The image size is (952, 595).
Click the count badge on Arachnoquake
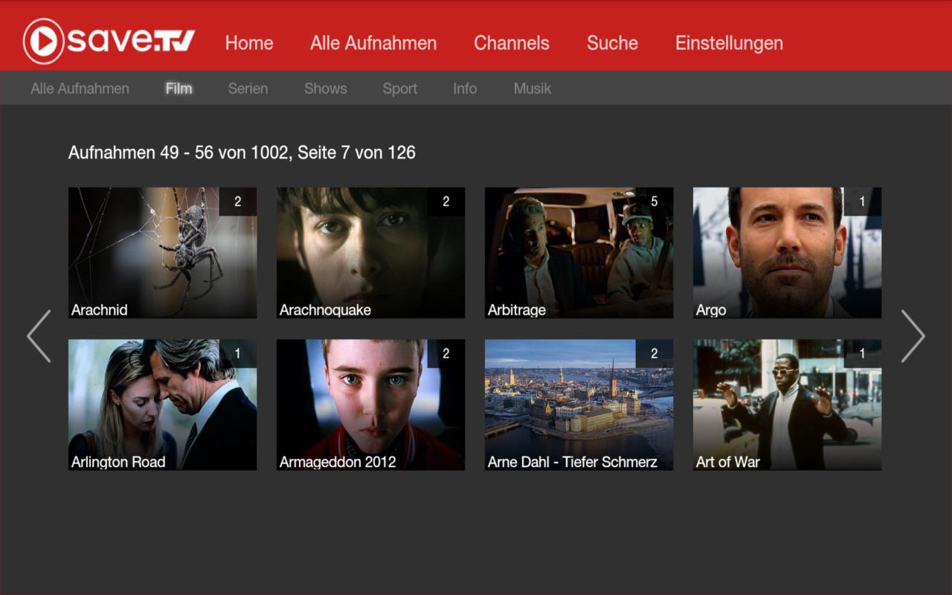point(446,202)
